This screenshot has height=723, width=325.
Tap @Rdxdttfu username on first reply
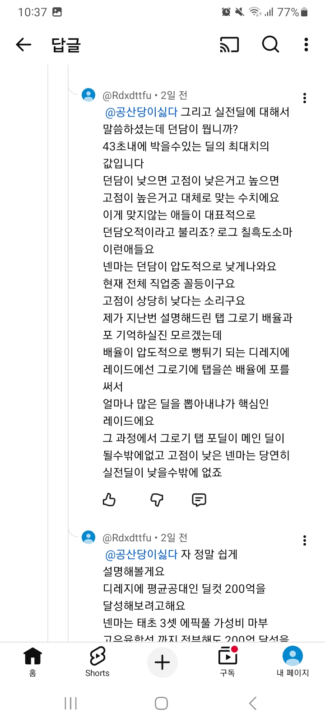coord(127,95)
